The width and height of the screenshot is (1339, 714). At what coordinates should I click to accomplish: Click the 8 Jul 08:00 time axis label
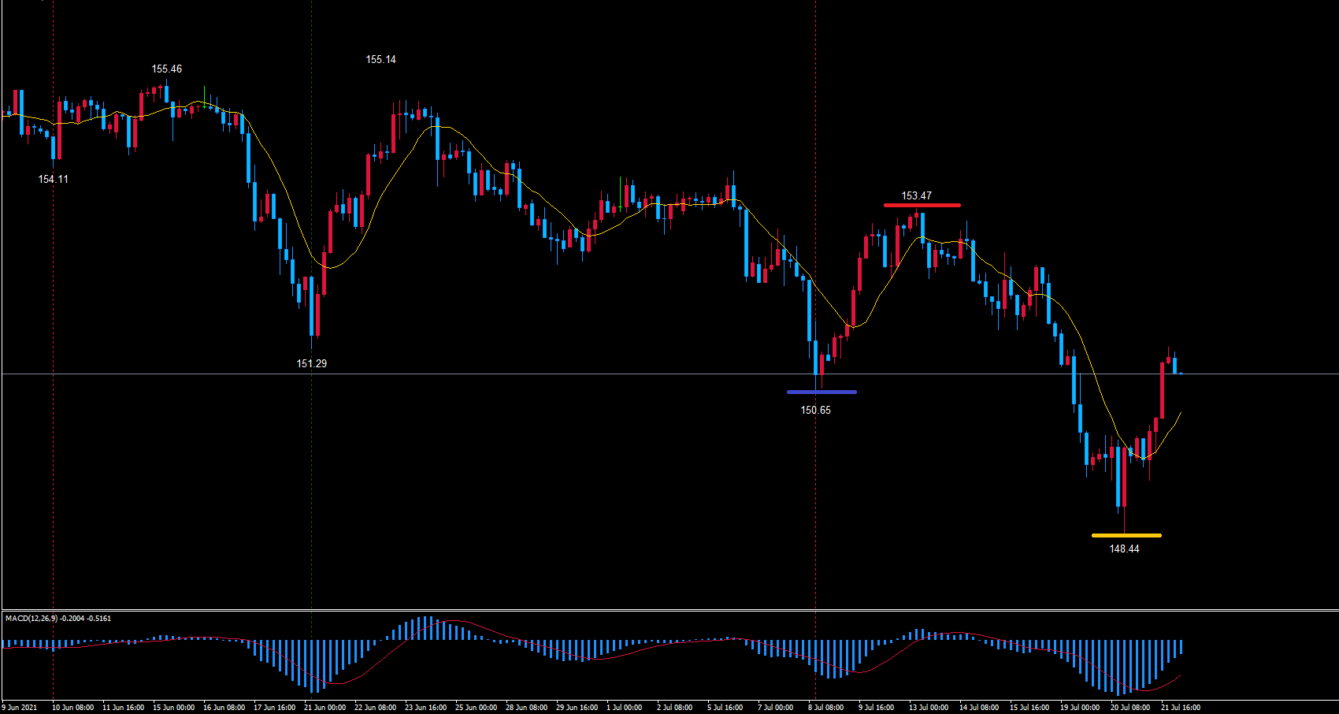click(x=825, y=708)
